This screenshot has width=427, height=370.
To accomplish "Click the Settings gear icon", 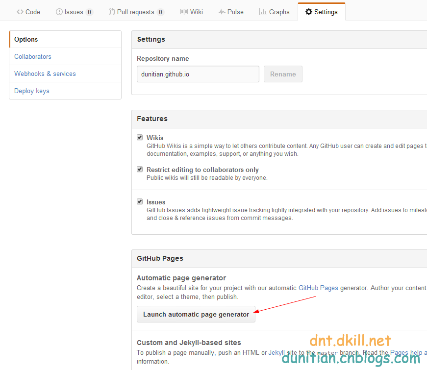I will point(308,12).
